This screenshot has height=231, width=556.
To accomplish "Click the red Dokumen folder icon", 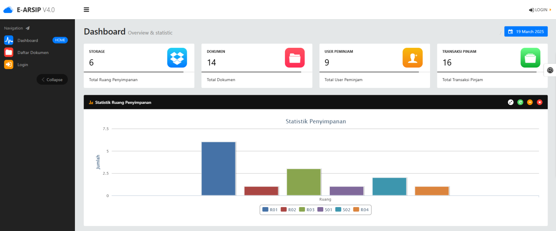I will coord(295,58).
